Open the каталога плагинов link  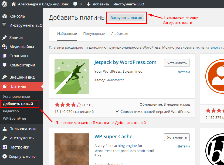click(x=215, y=47)
